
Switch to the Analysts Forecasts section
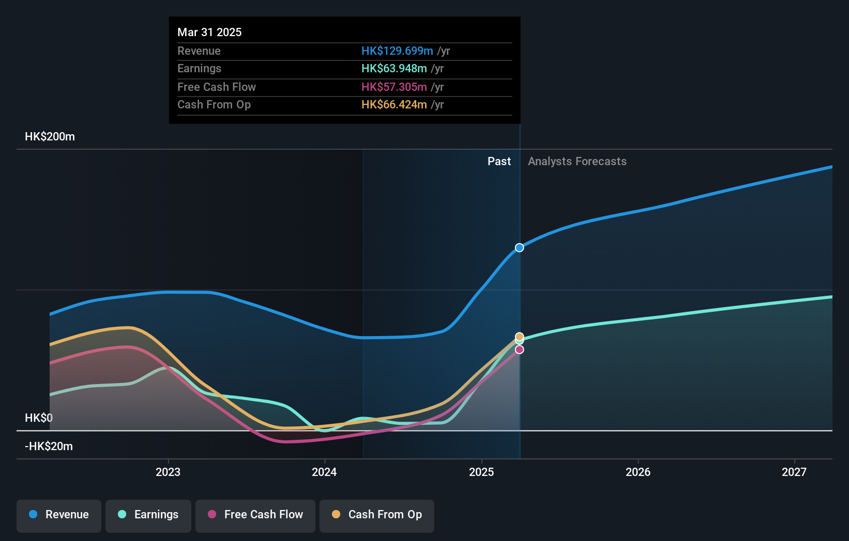[577, 161]
